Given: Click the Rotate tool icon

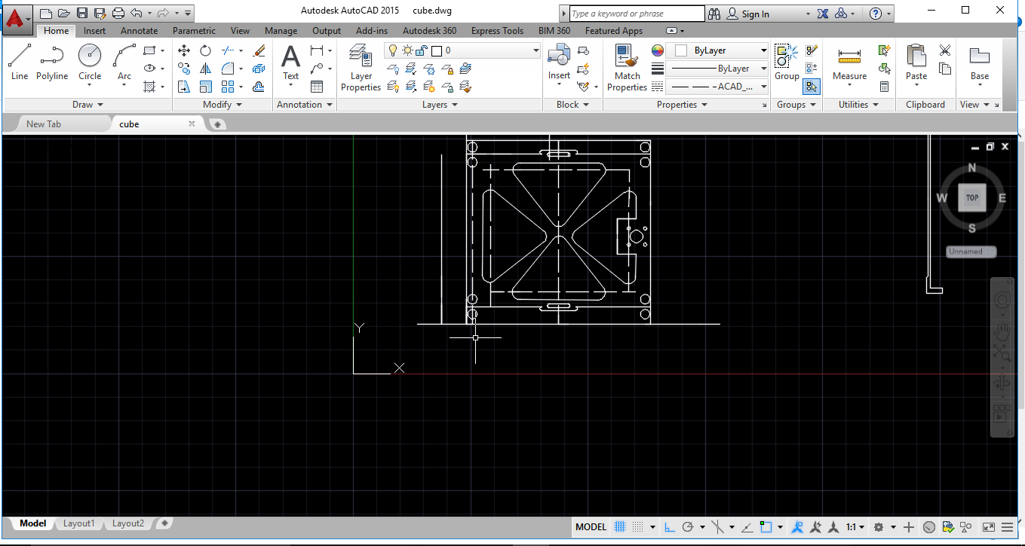Looking at the screenshot, I should pos(205,50).
